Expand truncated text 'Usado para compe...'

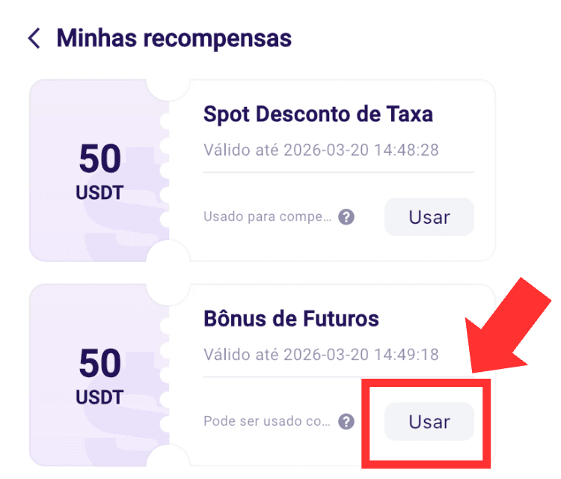[x=267, y=216]
